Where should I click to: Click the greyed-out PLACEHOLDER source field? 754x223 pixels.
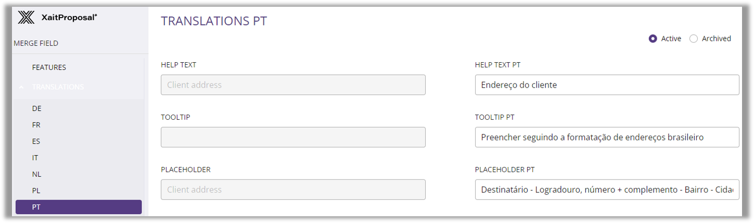pyautogui.click(x=293, y=190)
